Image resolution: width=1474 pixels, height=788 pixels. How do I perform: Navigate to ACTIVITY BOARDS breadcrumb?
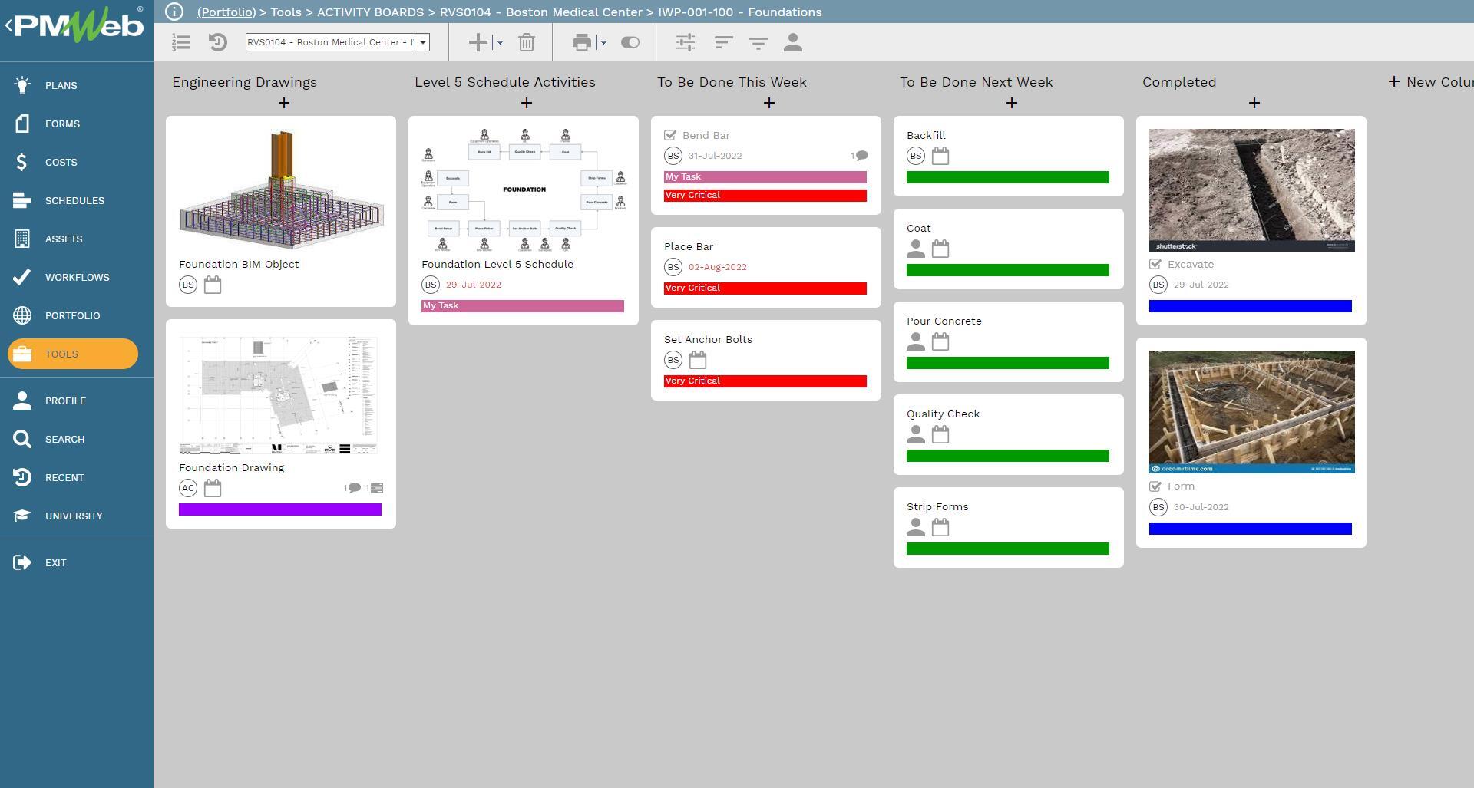tap(371, 12)
